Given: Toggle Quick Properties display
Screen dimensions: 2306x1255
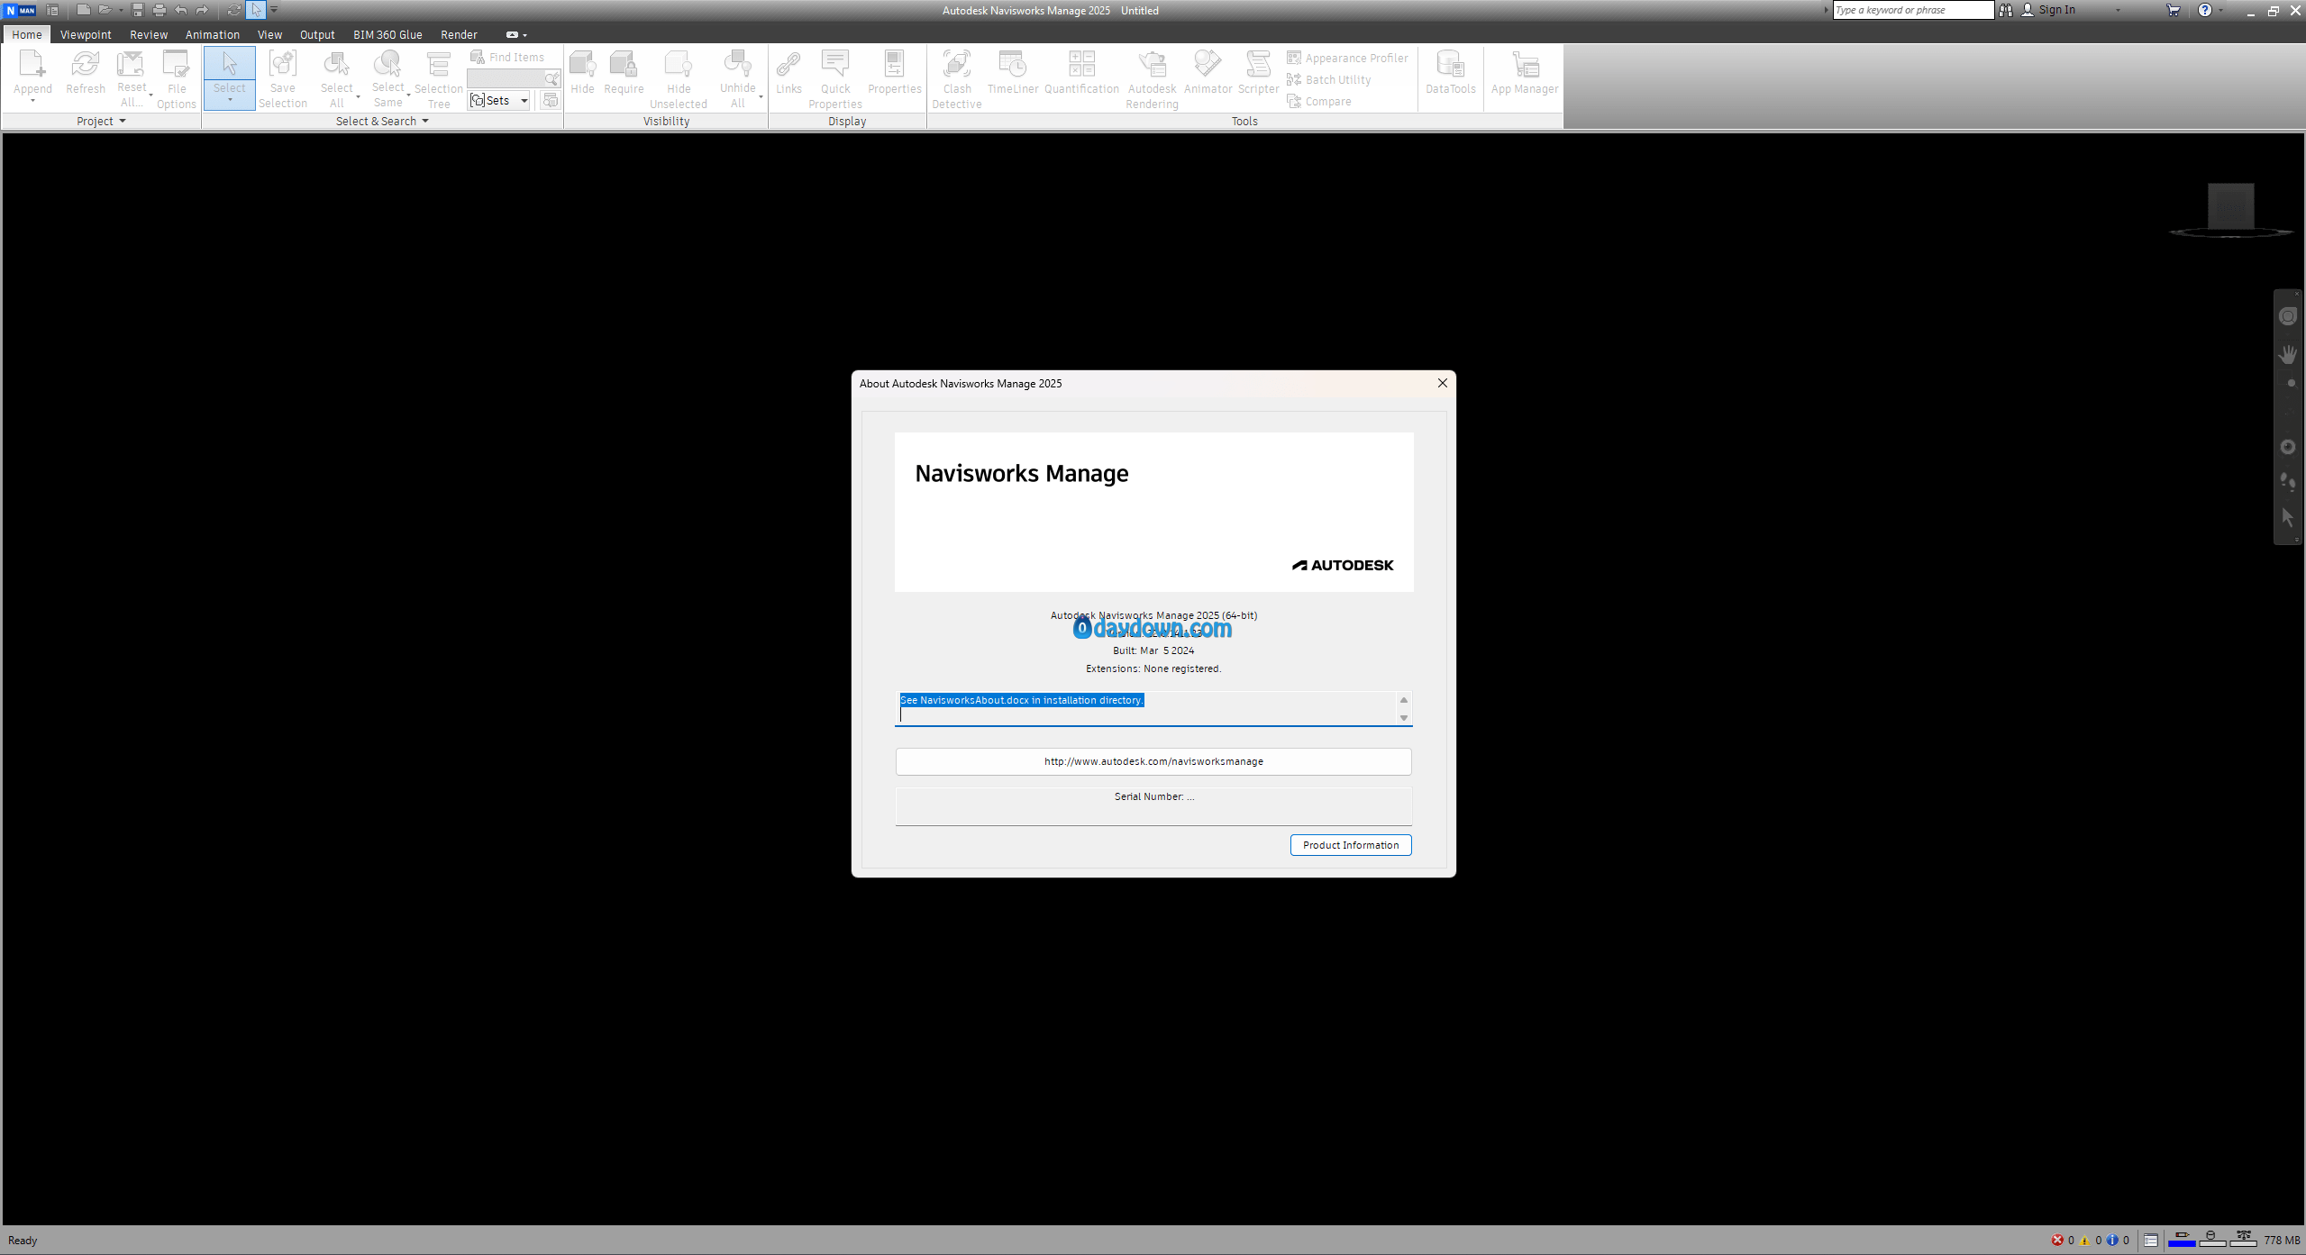Looking at the screenshot, I should (x=834, y=77).
